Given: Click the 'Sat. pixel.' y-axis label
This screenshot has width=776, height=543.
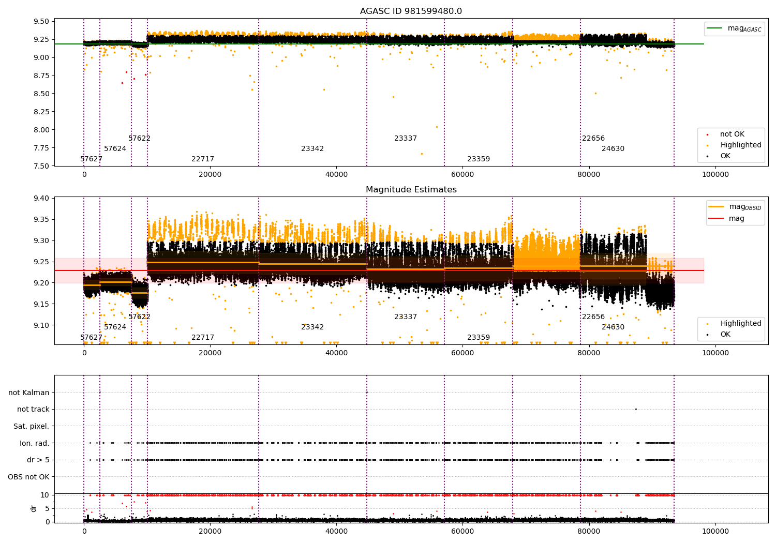Looking at the screenshot, I should (32, 426).
